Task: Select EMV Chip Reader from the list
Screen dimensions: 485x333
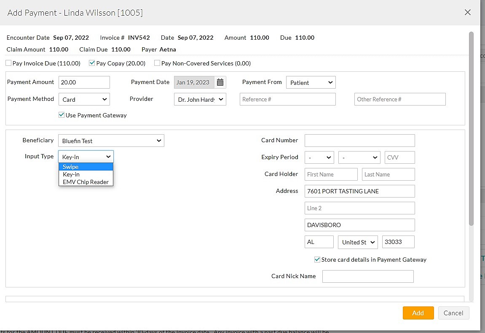Action: coord(86,182)
